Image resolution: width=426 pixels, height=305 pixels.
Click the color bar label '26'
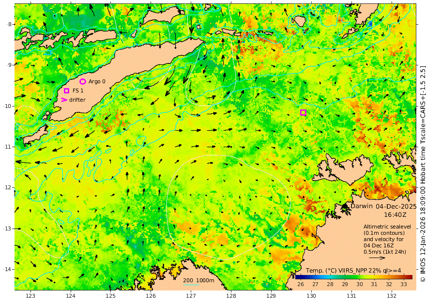(301, 284)
